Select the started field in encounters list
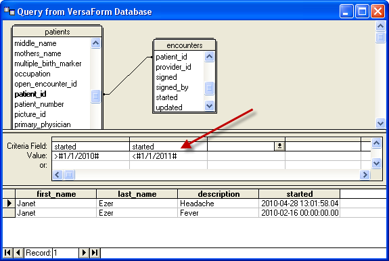The image size is (389, 261). (166, 97)
